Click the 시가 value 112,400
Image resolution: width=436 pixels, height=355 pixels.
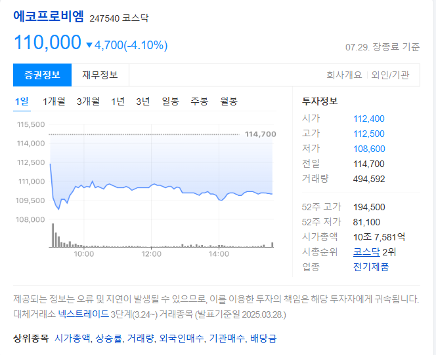click(x=369, y=119)
